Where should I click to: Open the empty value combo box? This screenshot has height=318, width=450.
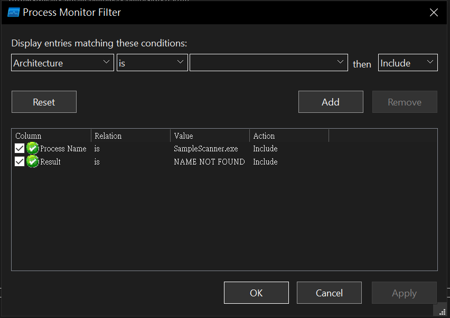269,62
